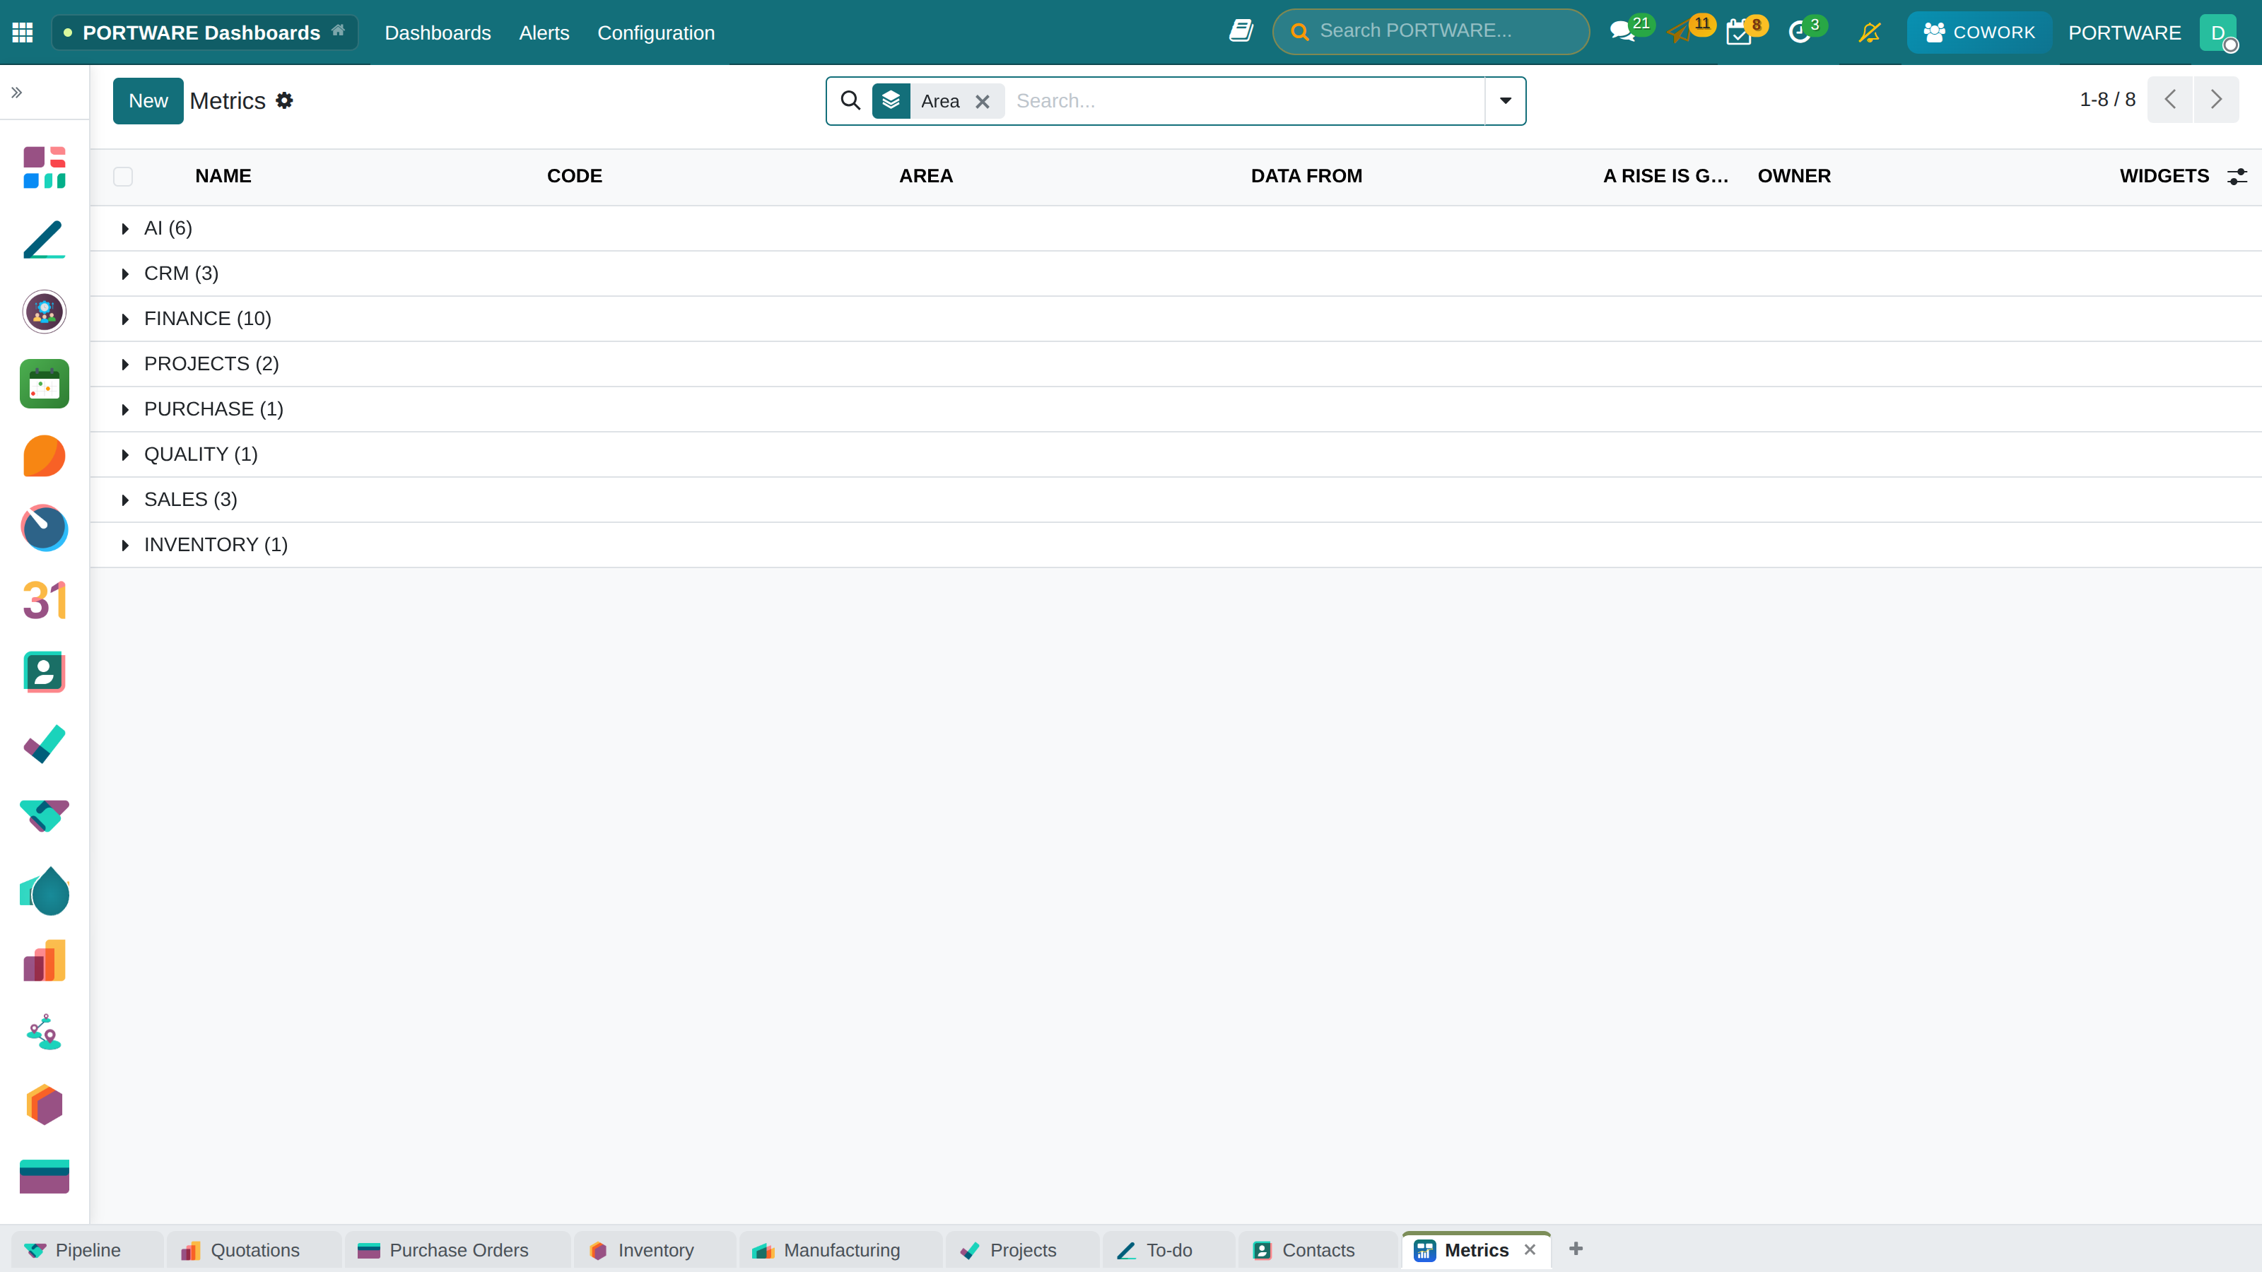Open To-do pencil app in sidebar
This screenshot has height=1272, width=2262.
[x=44, y=239]
